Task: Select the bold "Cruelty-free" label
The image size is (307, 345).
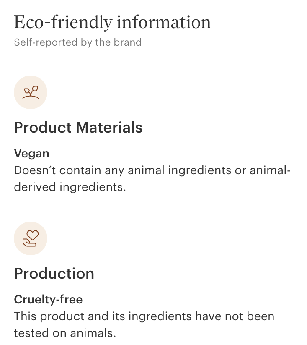Action: click(x=48, y=299)
